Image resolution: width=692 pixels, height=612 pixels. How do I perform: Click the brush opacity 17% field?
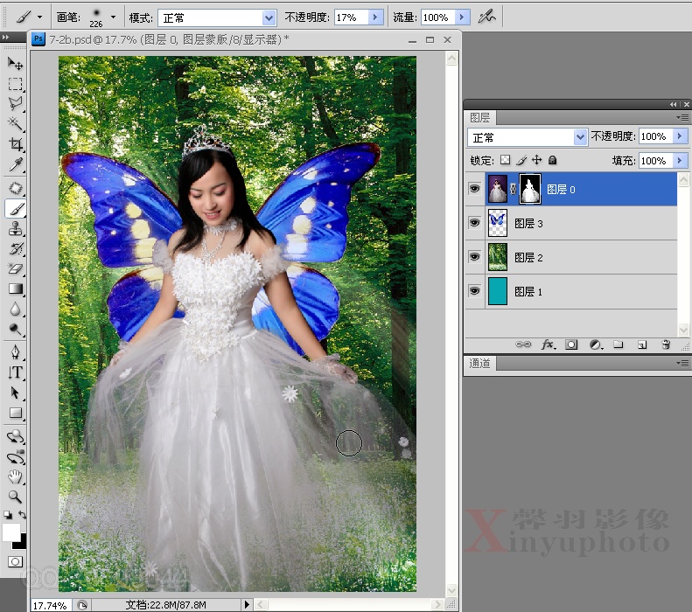[352, 17]
